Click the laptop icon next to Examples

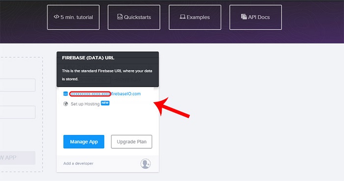[182, 17]
